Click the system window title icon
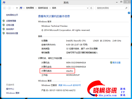The height and width of the screenshot is (99, 132). [x=4, y=3]
